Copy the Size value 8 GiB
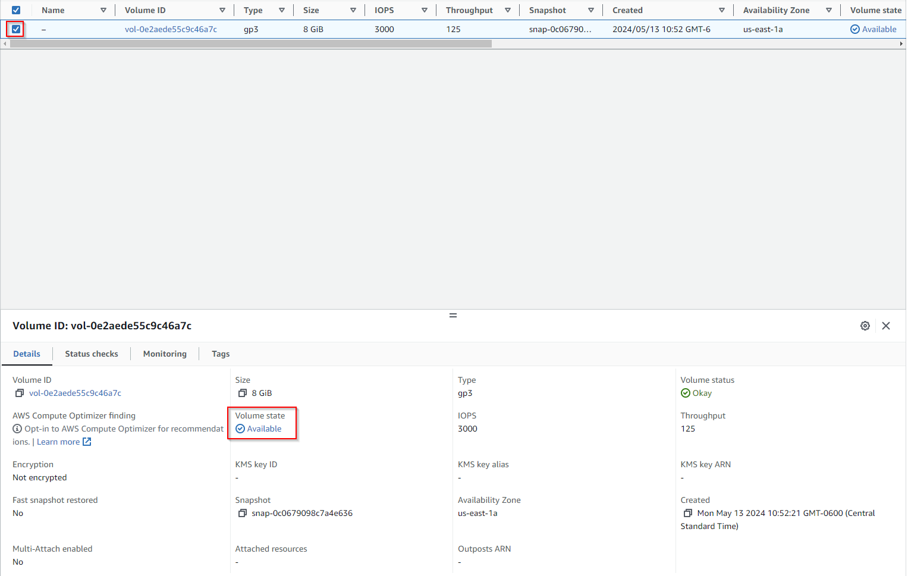This screenshot has width=908, height=576. pos(242,393)
